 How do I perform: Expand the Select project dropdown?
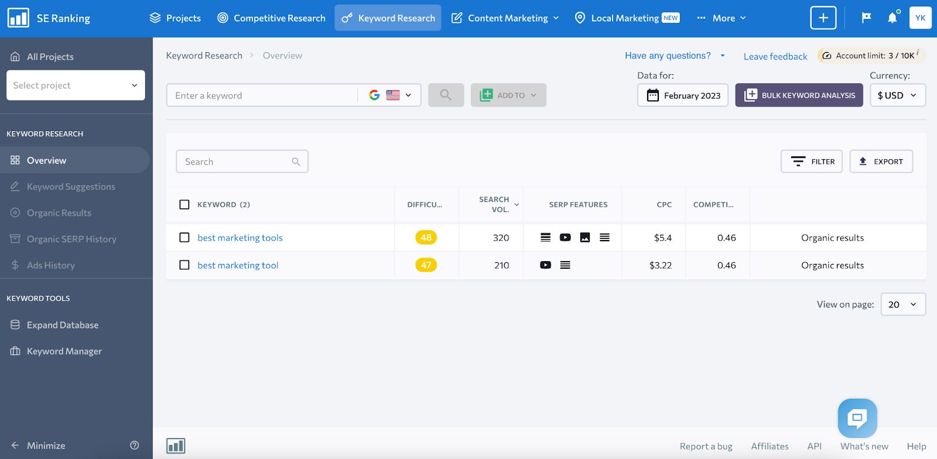[x=76, y=85]
